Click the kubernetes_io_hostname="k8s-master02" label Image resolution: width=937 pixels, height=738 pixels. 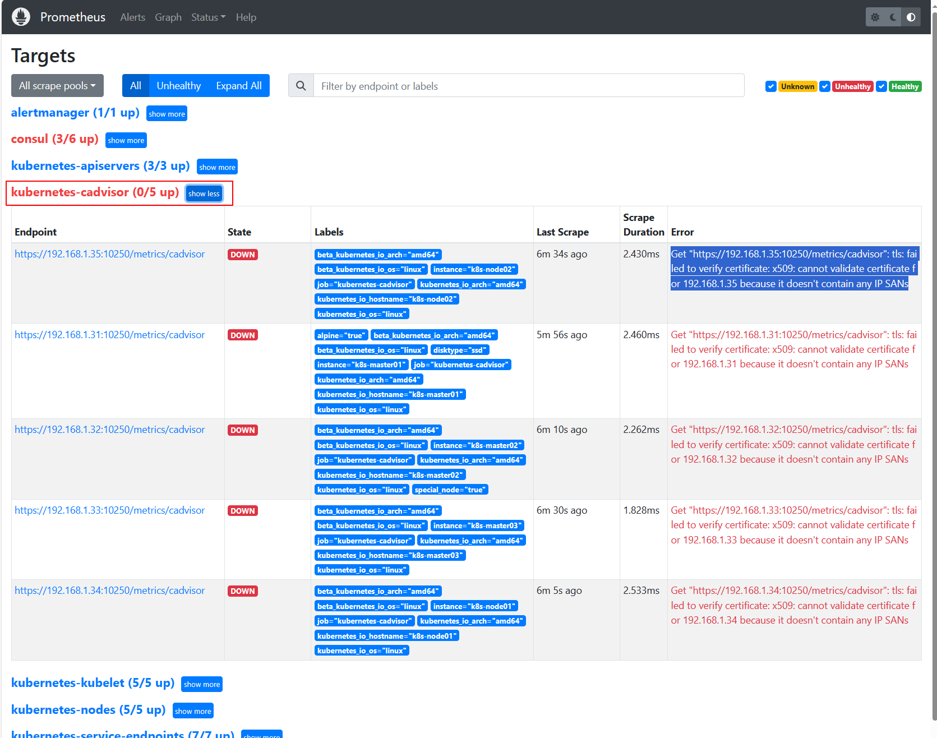(390, 476)
